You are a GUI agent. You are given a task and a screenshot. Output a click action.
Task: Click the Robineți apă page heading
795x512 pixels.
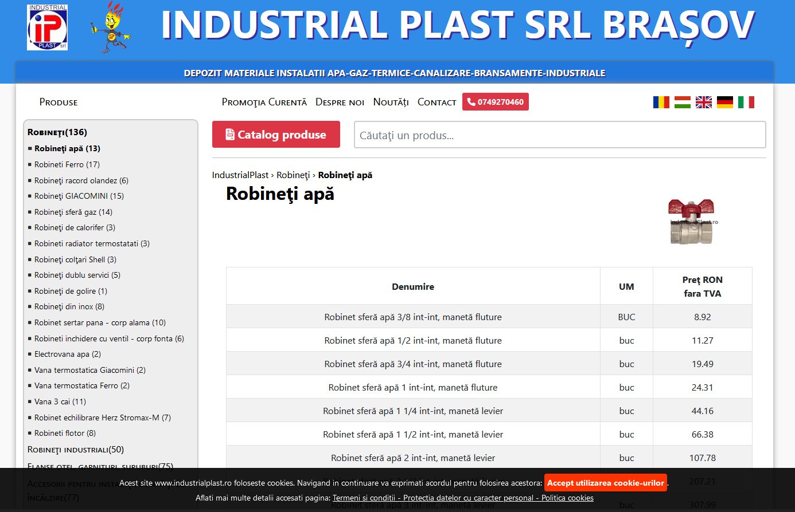tap(280, 194)
